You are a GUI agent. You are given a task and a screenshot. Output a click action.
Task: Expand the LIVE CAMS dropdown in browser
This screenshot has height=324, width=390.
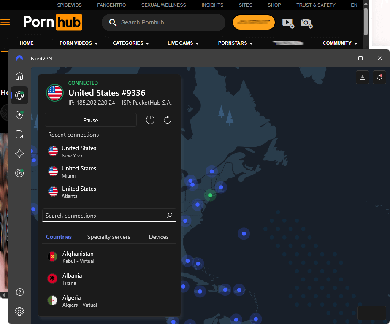[183, 43]
